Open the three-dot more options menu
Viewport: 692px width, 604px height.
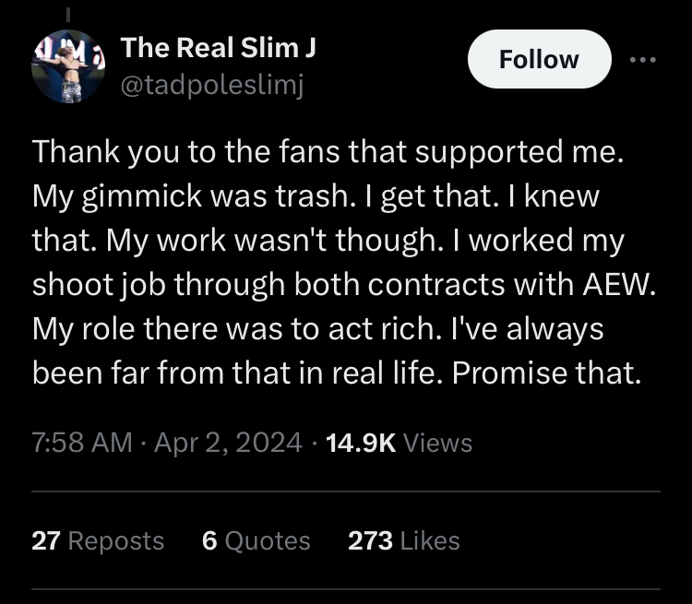coord(642,60)
